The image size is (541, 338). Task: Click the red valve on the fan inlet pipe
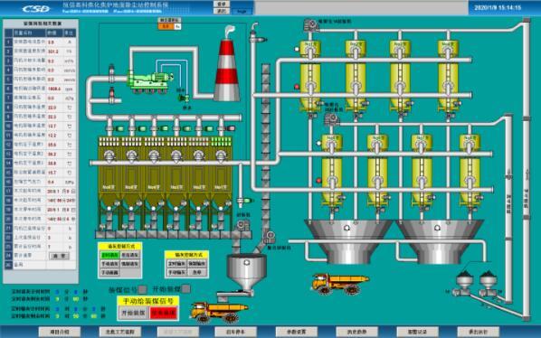[112, 92]
